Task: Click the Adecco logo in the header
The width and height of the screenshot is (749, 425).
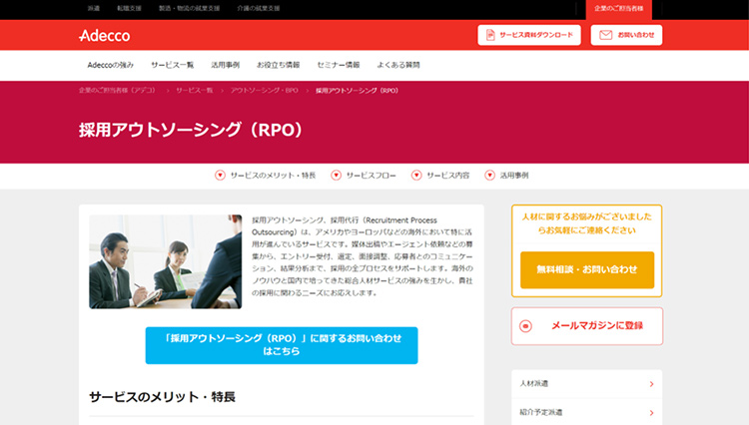Action: tap(105, 35)
